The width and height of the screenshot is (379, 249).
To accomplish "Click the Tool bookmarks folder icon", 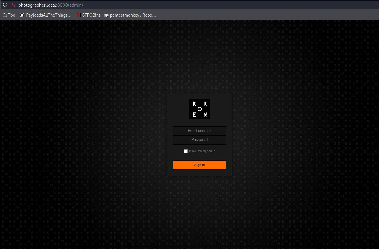I will point(5,15).
